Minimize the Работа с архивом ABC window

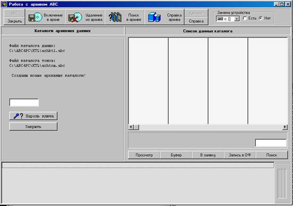click(x=277, y=4)
